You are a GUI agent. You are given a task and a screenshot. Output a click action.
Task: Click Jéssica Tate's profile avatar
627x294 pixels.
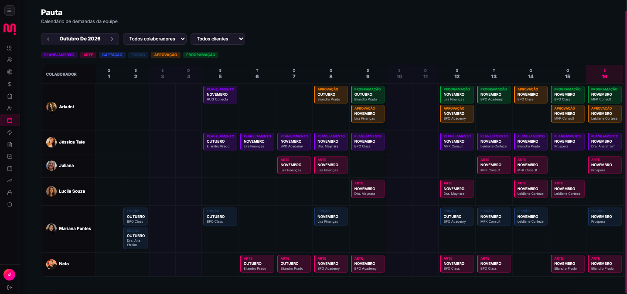(x=51, y=142)
